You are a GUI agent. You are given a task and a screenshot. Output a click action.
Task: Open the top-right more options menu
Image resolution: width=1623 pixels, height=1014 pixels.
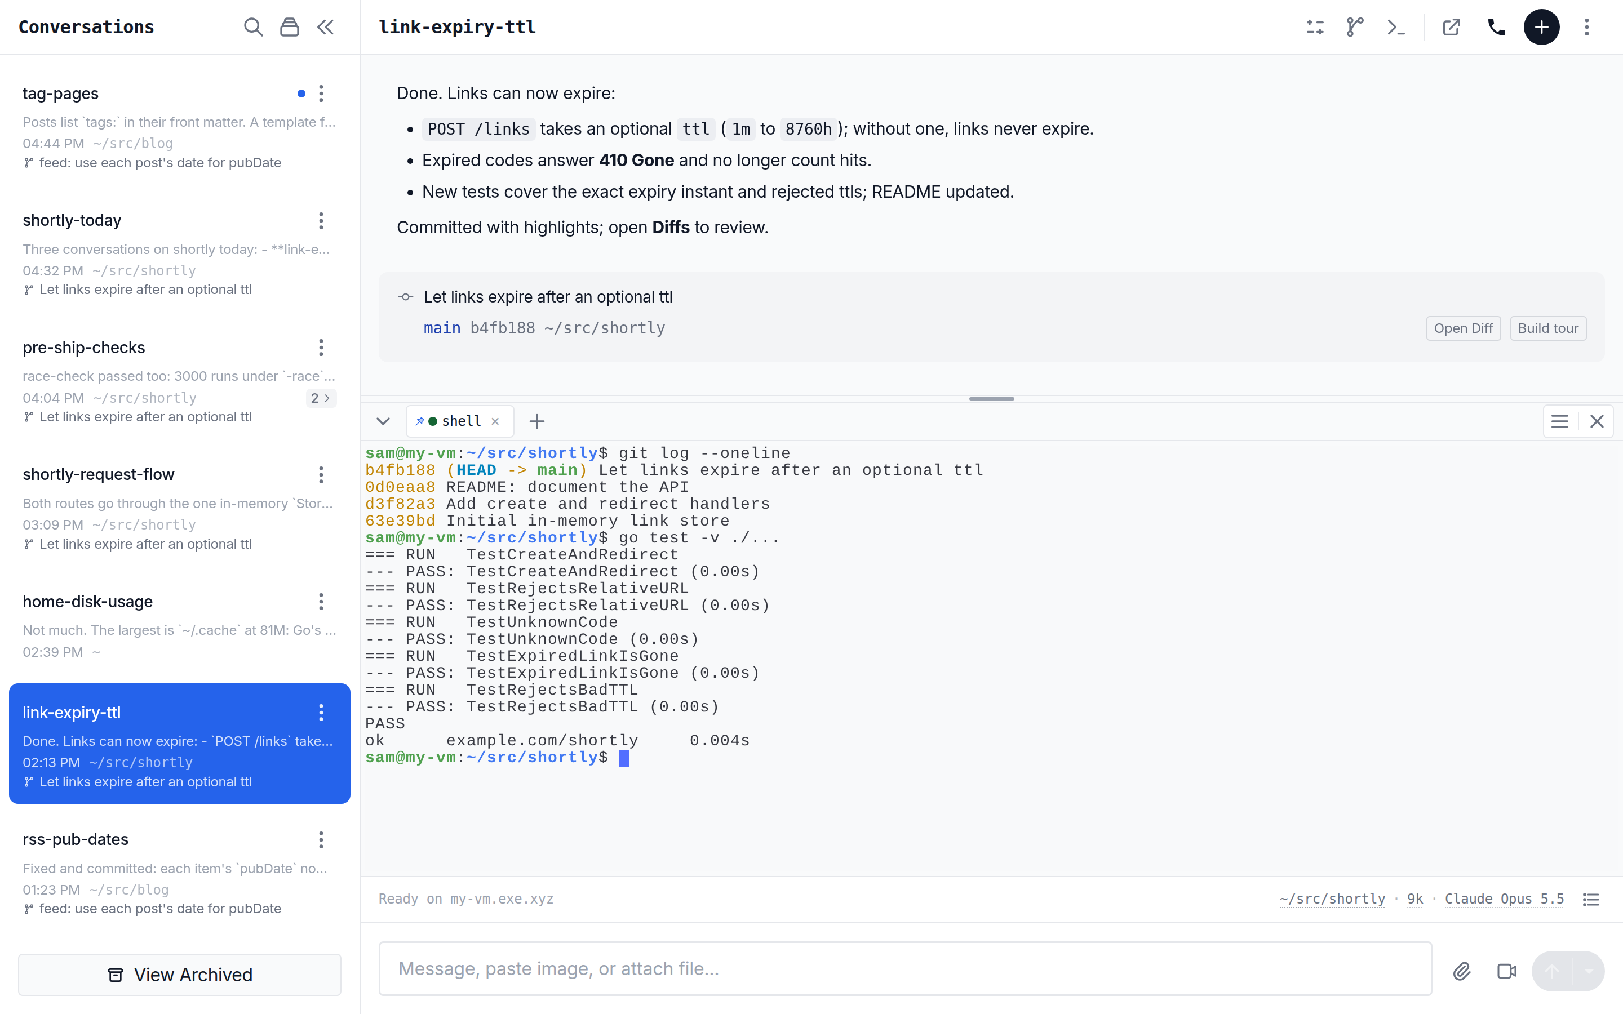click(1586, 27)
